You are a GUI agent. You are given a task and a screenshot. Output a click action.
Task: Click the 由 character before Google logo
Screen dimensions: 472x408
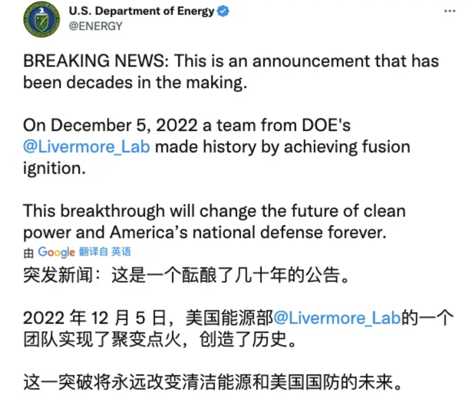click(x=29, y=252)
